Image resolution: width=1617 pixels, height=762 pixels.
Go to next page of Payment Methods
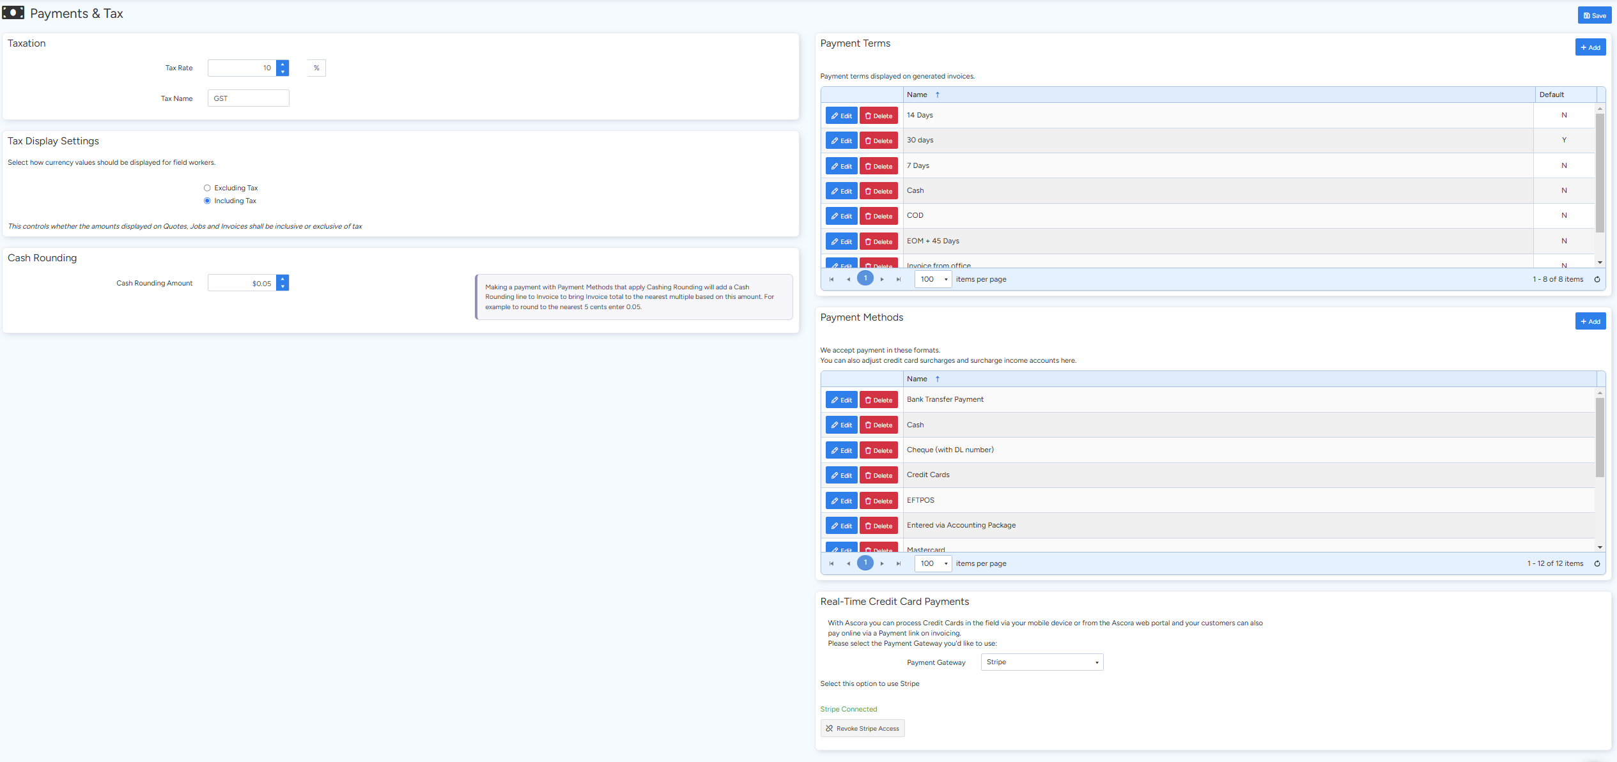(x=882, y=563)
